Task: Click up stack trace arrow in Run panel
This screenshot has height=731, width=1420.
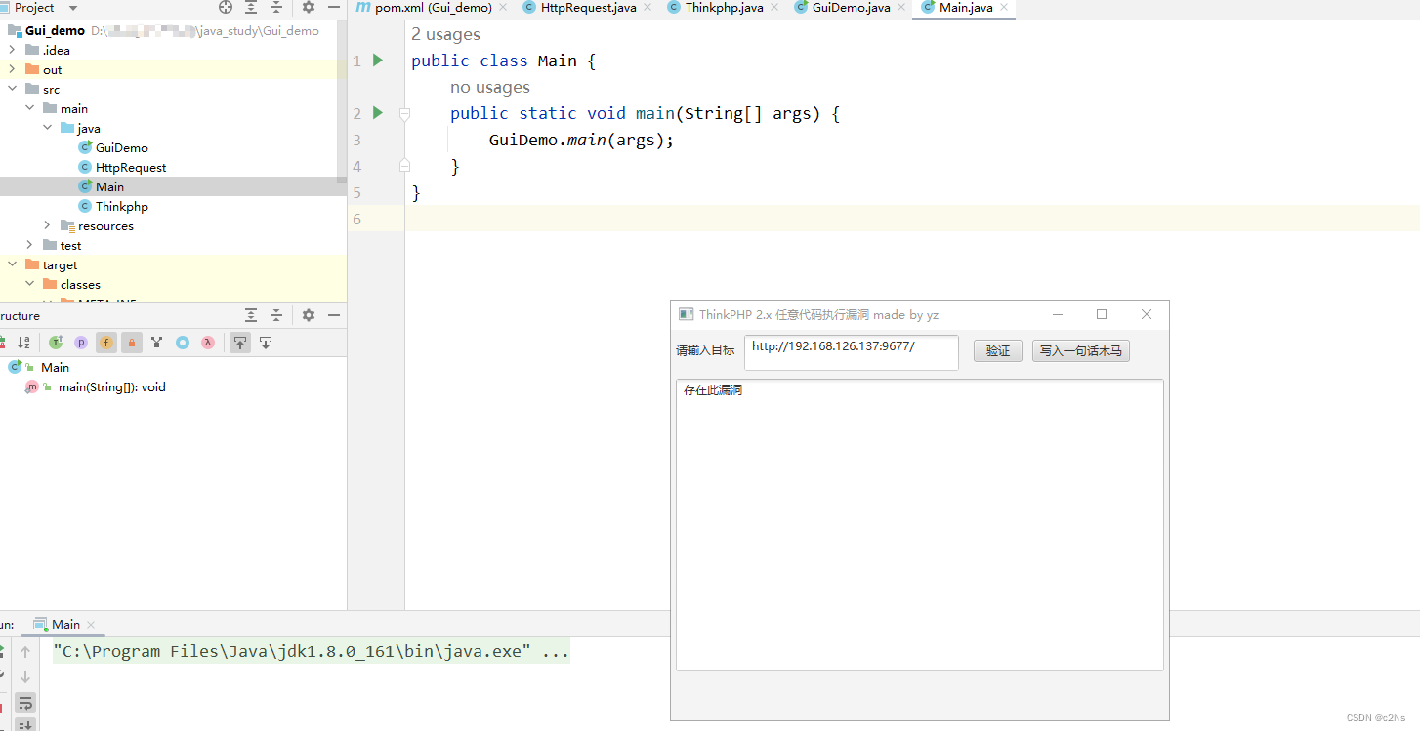Action: (25, 652)
